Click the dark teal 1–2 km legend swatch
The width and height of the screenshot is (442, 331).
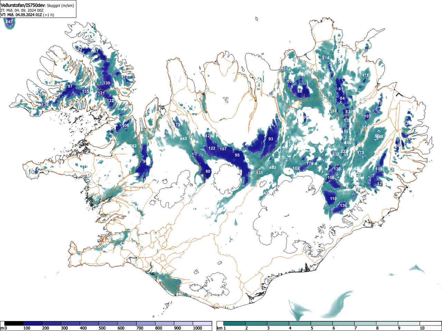[x=235, y=323]
